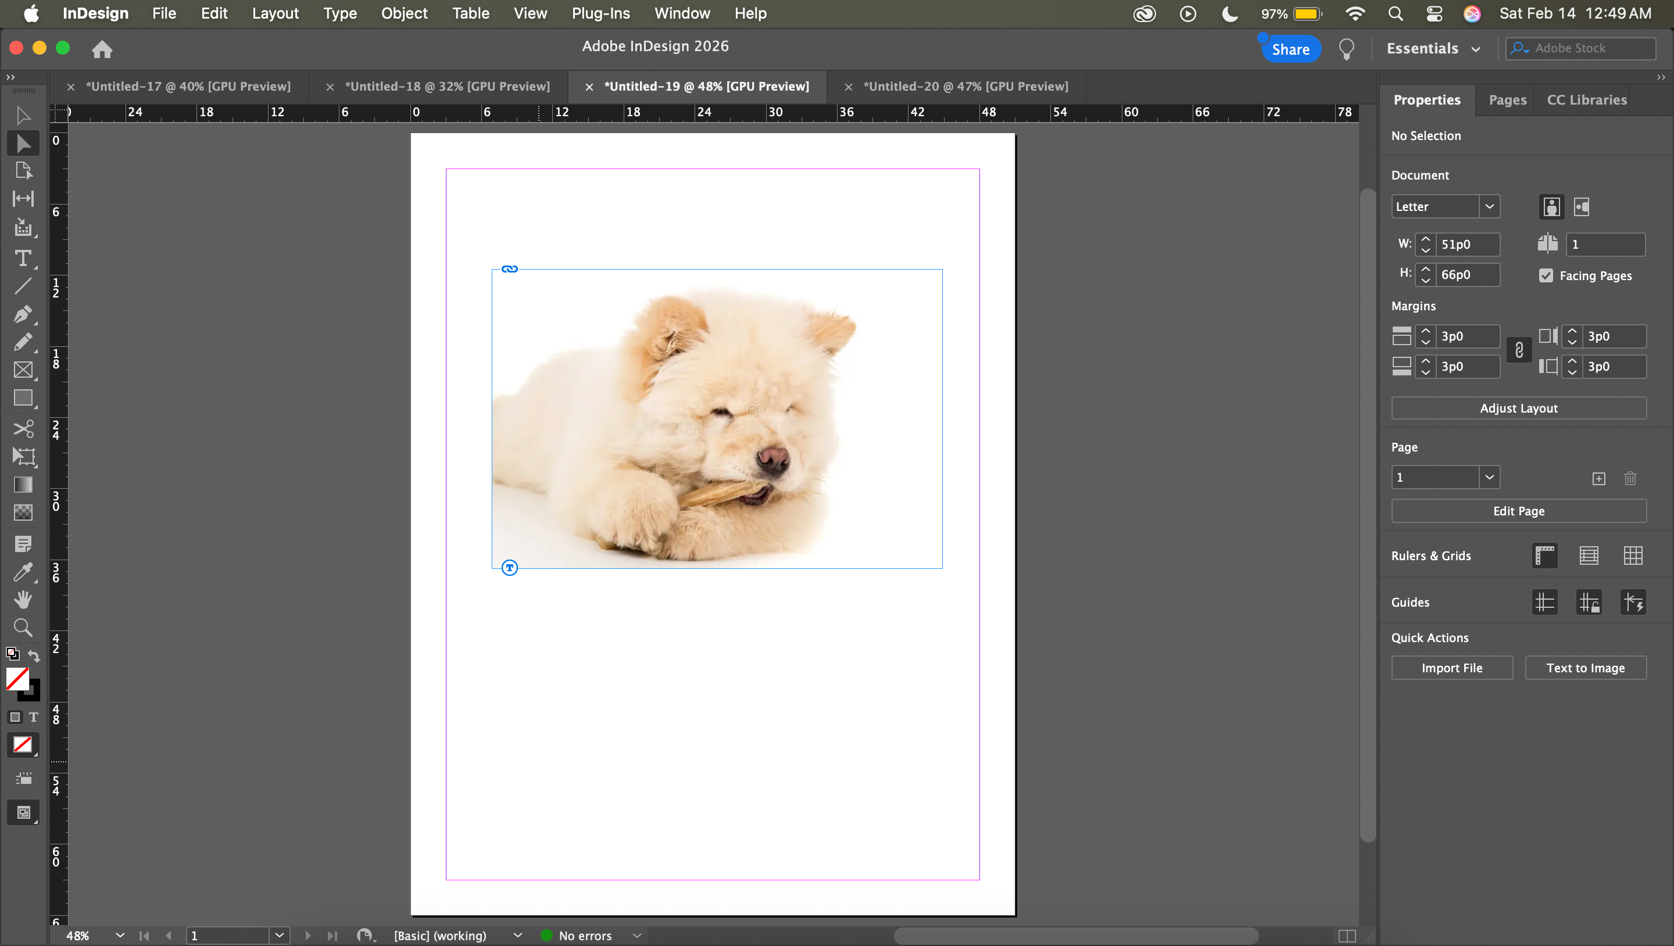The image size is (1674, 946).
Task: Open the Letter page size dropdown
Action: [1489, 207]
